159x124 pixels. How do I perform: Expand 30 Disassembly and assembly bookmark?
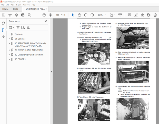(9, 55)
